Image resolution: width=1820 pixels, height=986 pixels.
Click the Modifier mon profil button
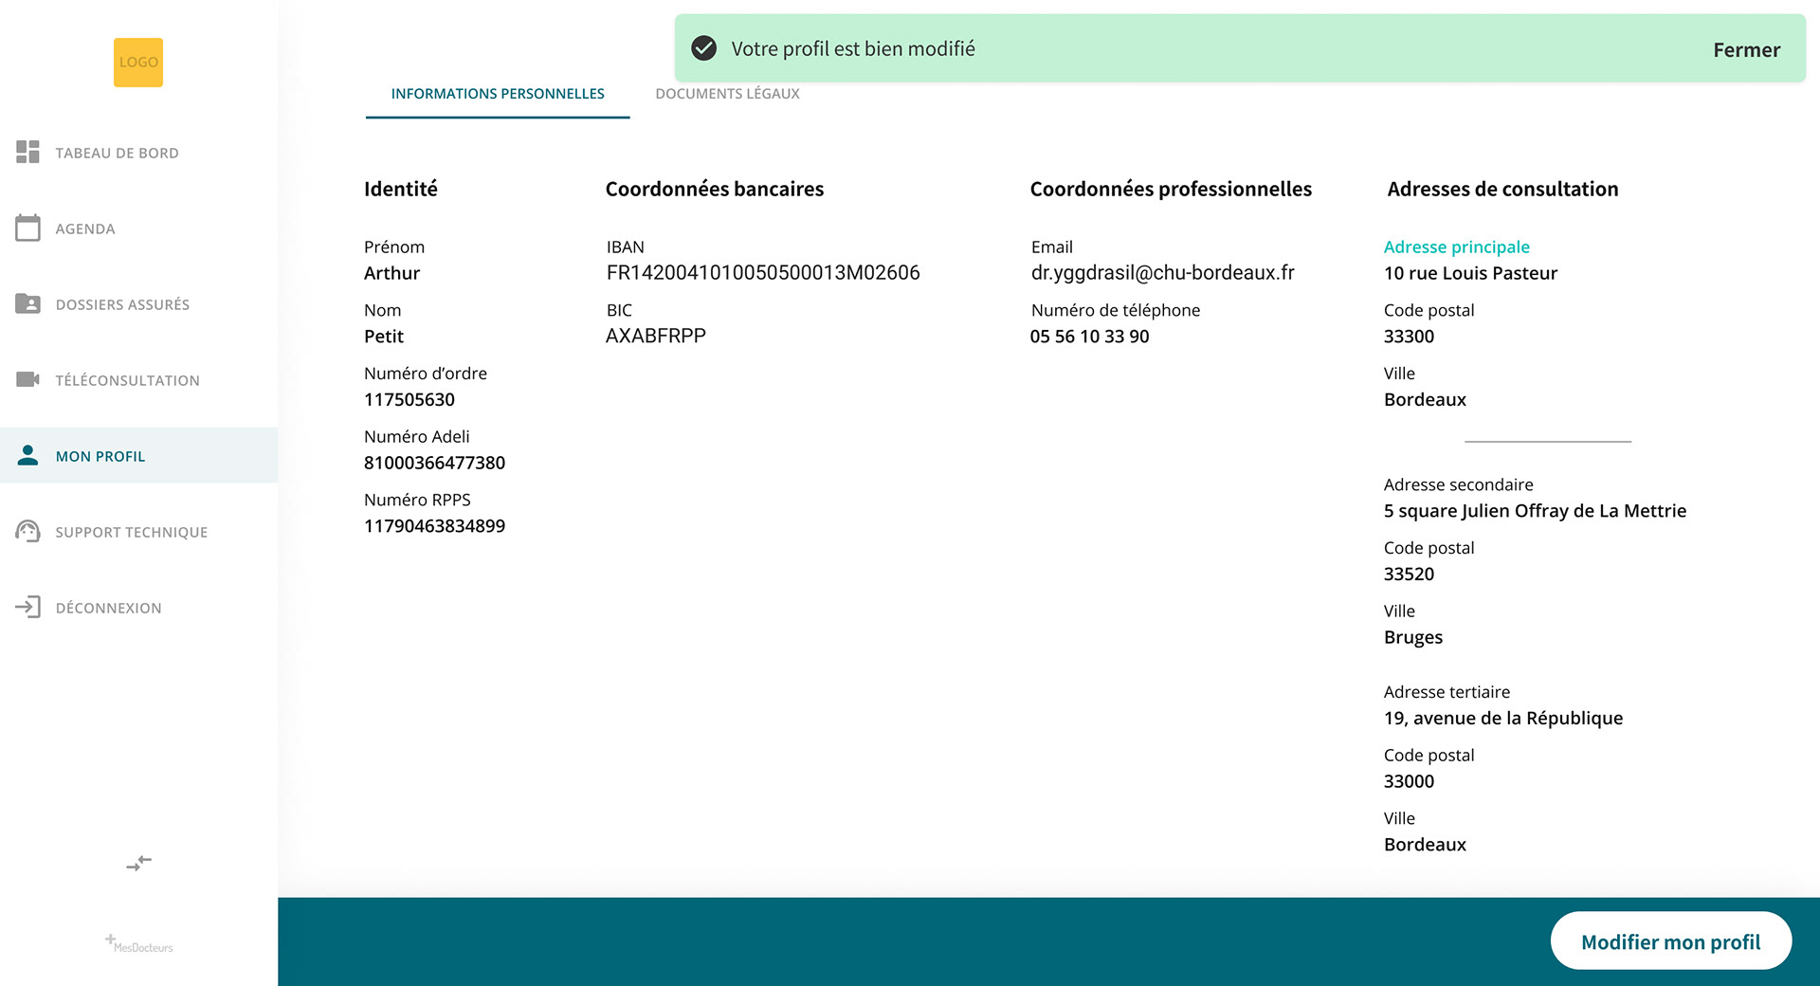coord(1670,941)
